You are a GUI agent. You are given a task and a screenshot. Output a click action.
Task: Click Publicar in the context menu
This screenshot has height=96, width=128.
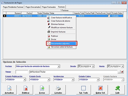(61, 36)
